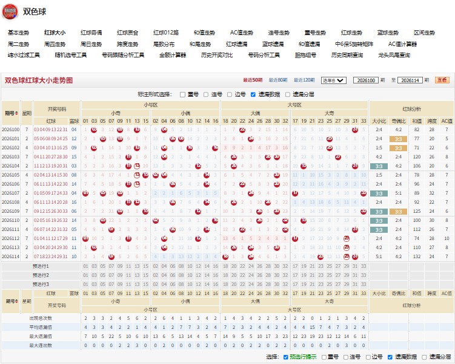This screenshot has height=364, width=455.
Task: Open 周二走势 navigation link
Action: (19, 44)
